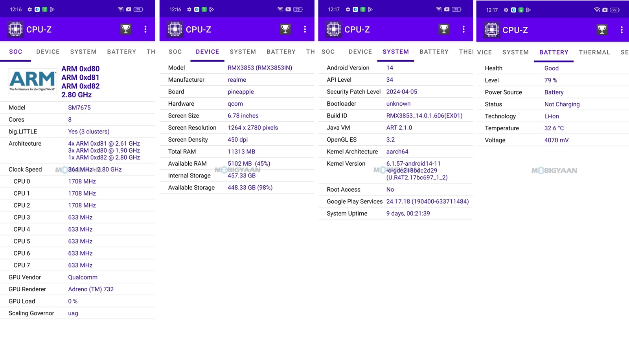629x340 pixels.
Task: Tap the 'Yes (3 clusters)' value
Action: point(89,132)
